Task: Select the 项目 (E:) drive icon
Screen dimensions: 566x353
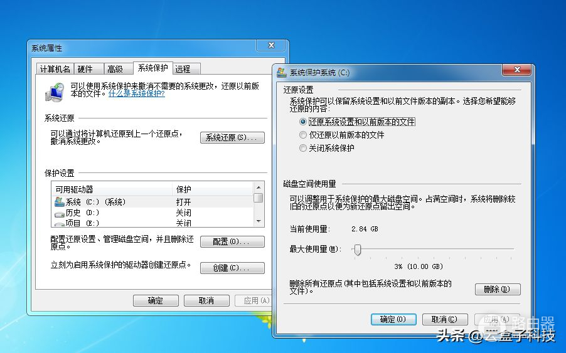Action: 59,223
